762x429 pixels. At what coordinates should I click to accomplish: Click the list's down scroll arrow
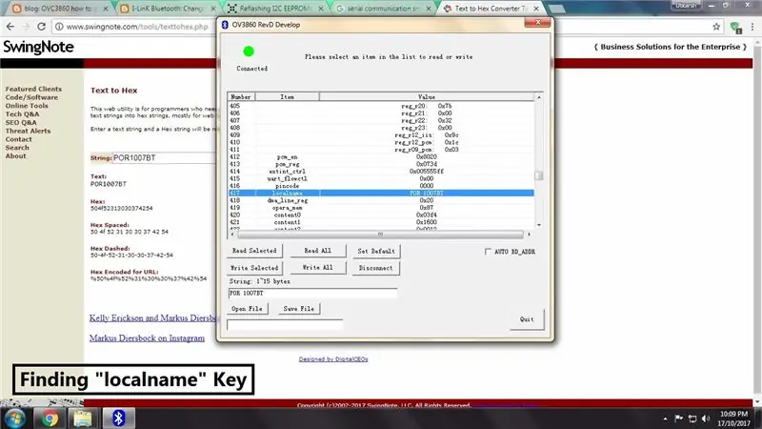point(539,225)
